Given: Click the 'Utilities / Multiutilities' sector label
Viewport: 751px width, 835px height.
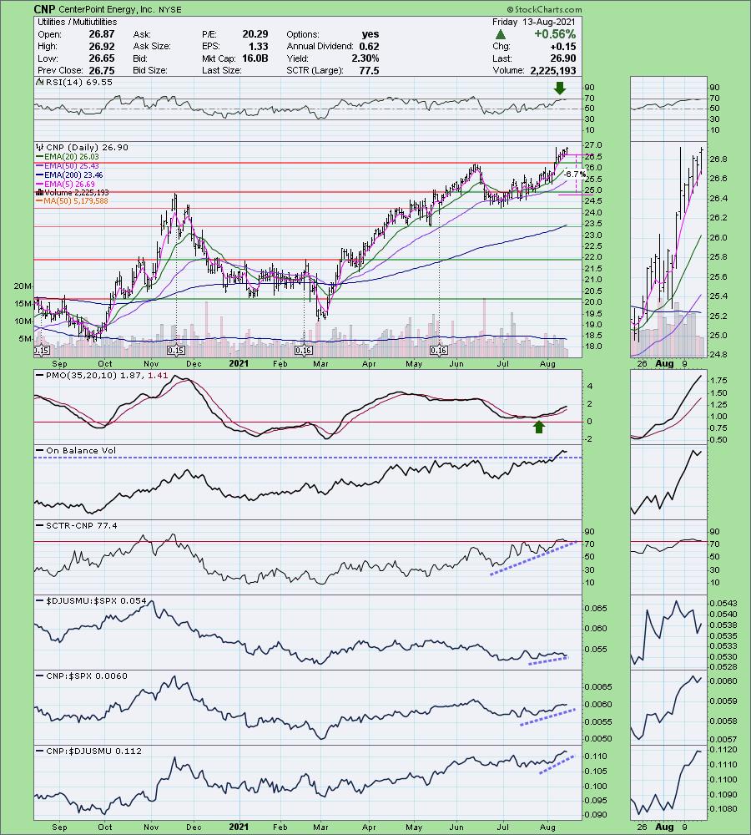Looking at the screenshot, I should tap(77, 22).
